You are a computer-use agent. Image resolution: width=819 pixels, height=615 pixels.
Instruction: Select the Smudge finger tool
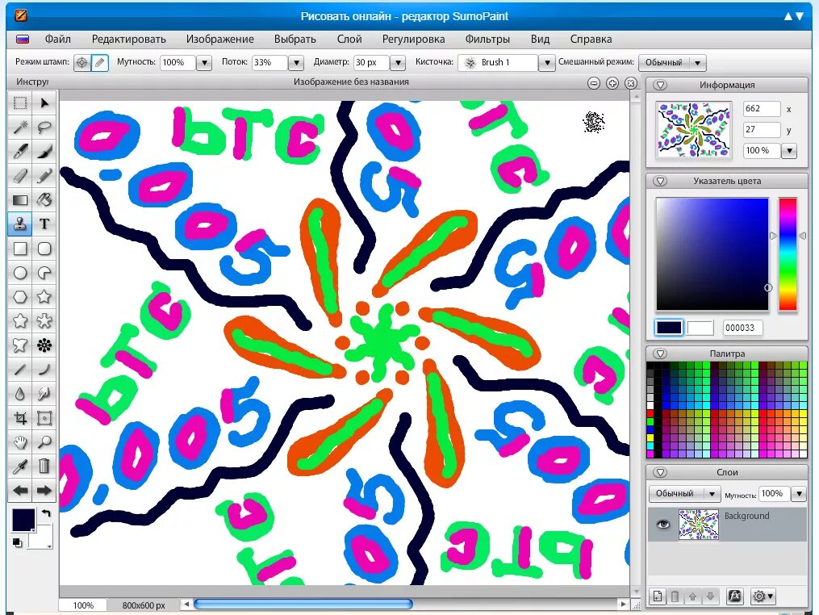pyautogui.click(x=44, y=393)
